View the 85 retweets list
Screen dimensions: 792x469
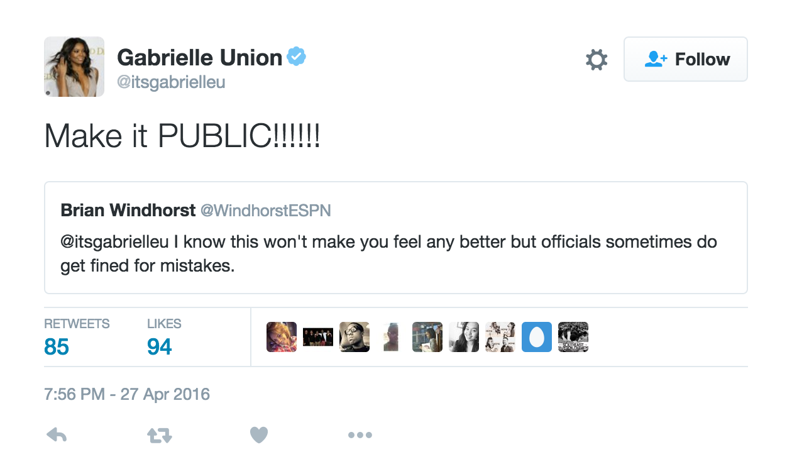77,337
